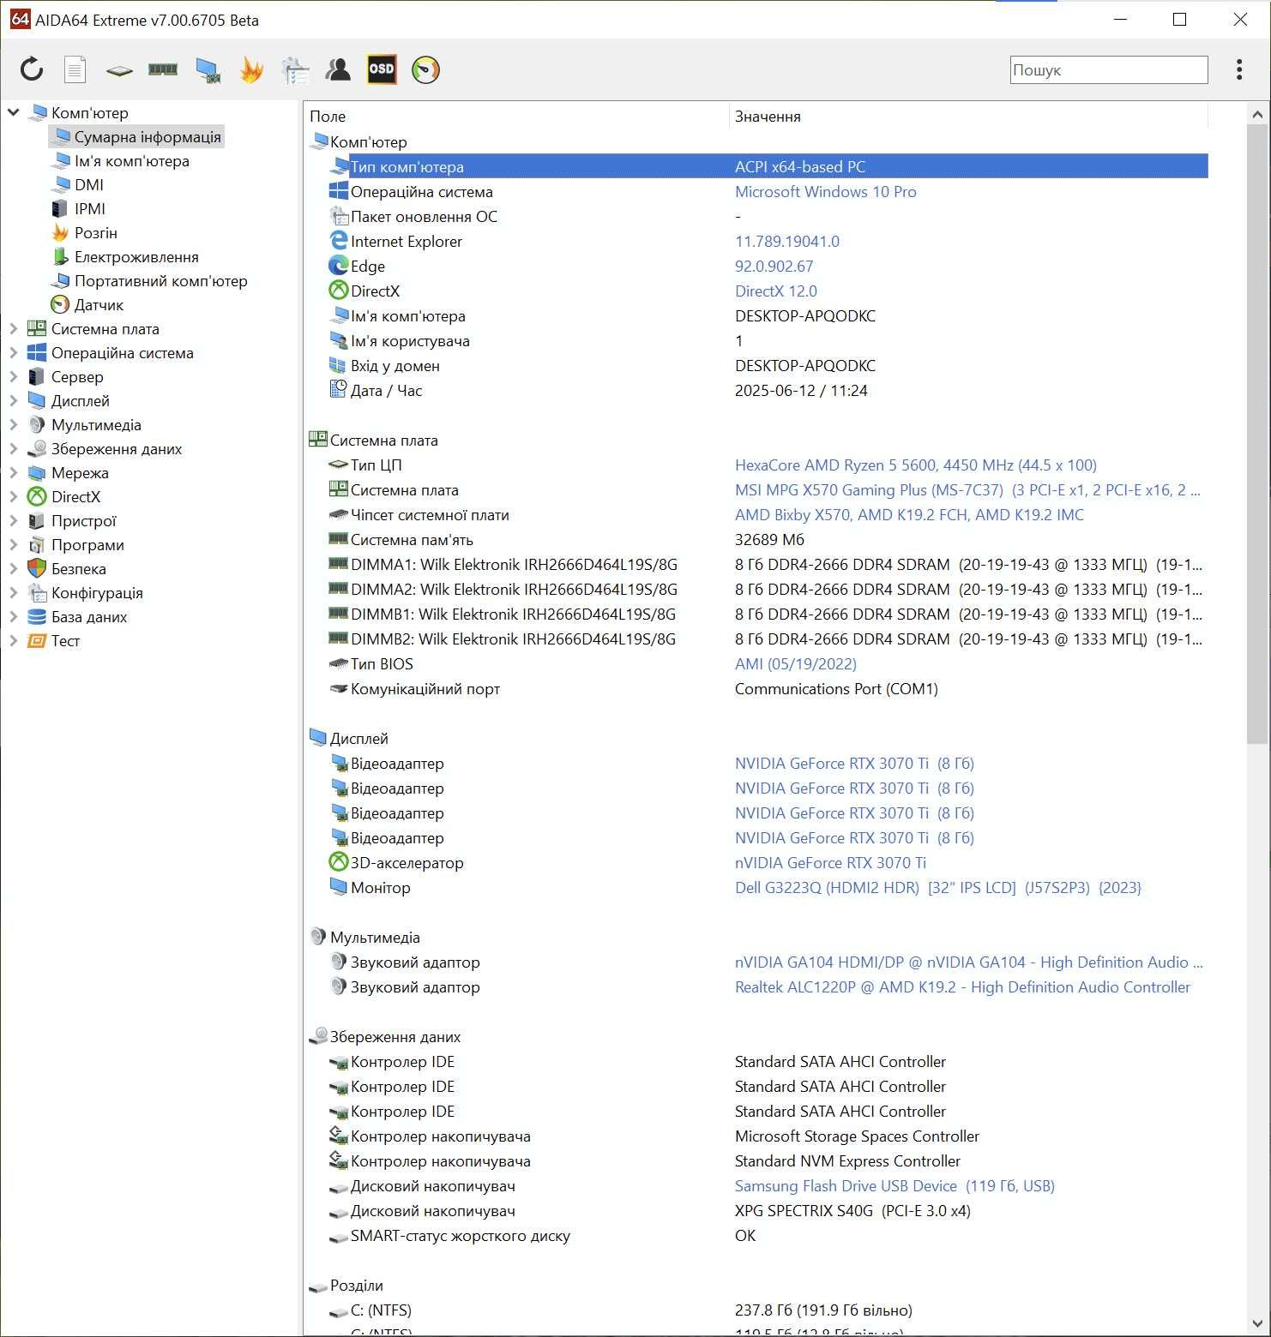The image size is (1271, 1337).
Task: Expand the Сервер tree node
Action: [13, 376]
